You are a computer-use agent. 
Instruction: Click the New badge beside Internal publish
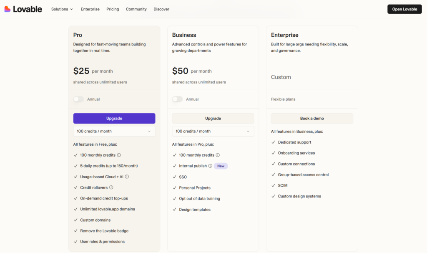[x=221, y=166]
